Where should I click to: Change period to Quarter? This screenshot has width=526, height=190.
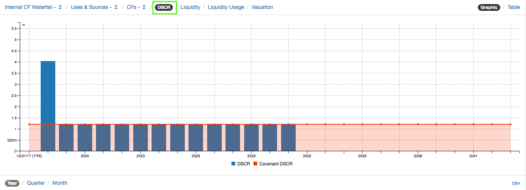(36, 183)
